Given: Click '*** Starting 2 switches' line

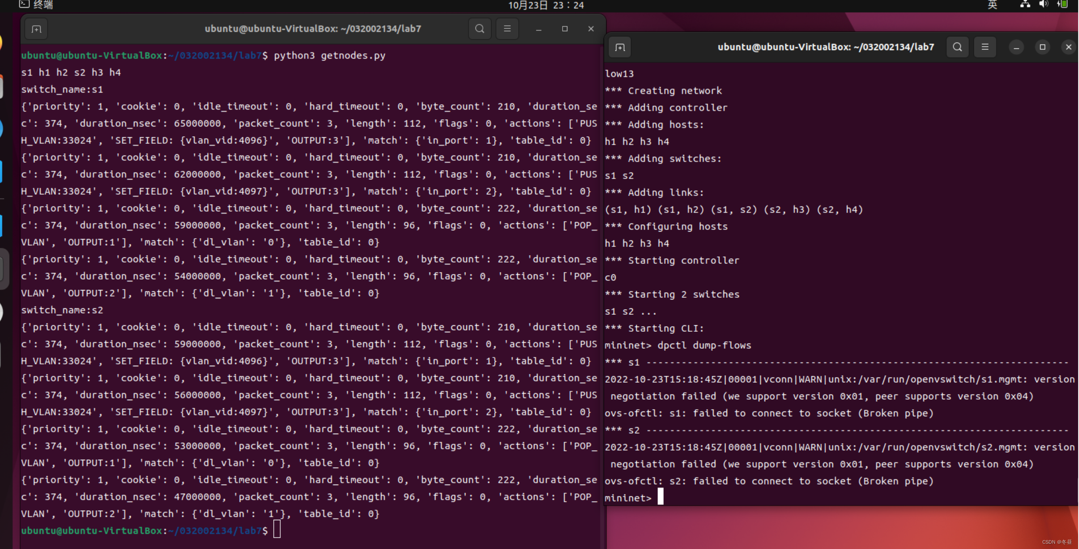Looking at the screenshot, I should point(672,295).
